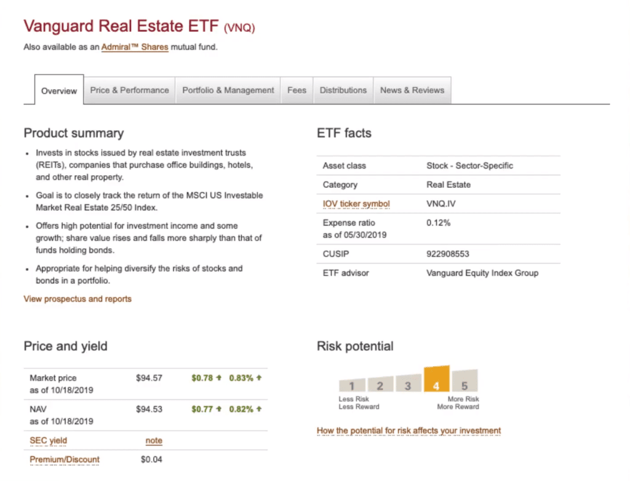
Task: Switch to the Price & Performance tab
Action: tap(129, 90)
